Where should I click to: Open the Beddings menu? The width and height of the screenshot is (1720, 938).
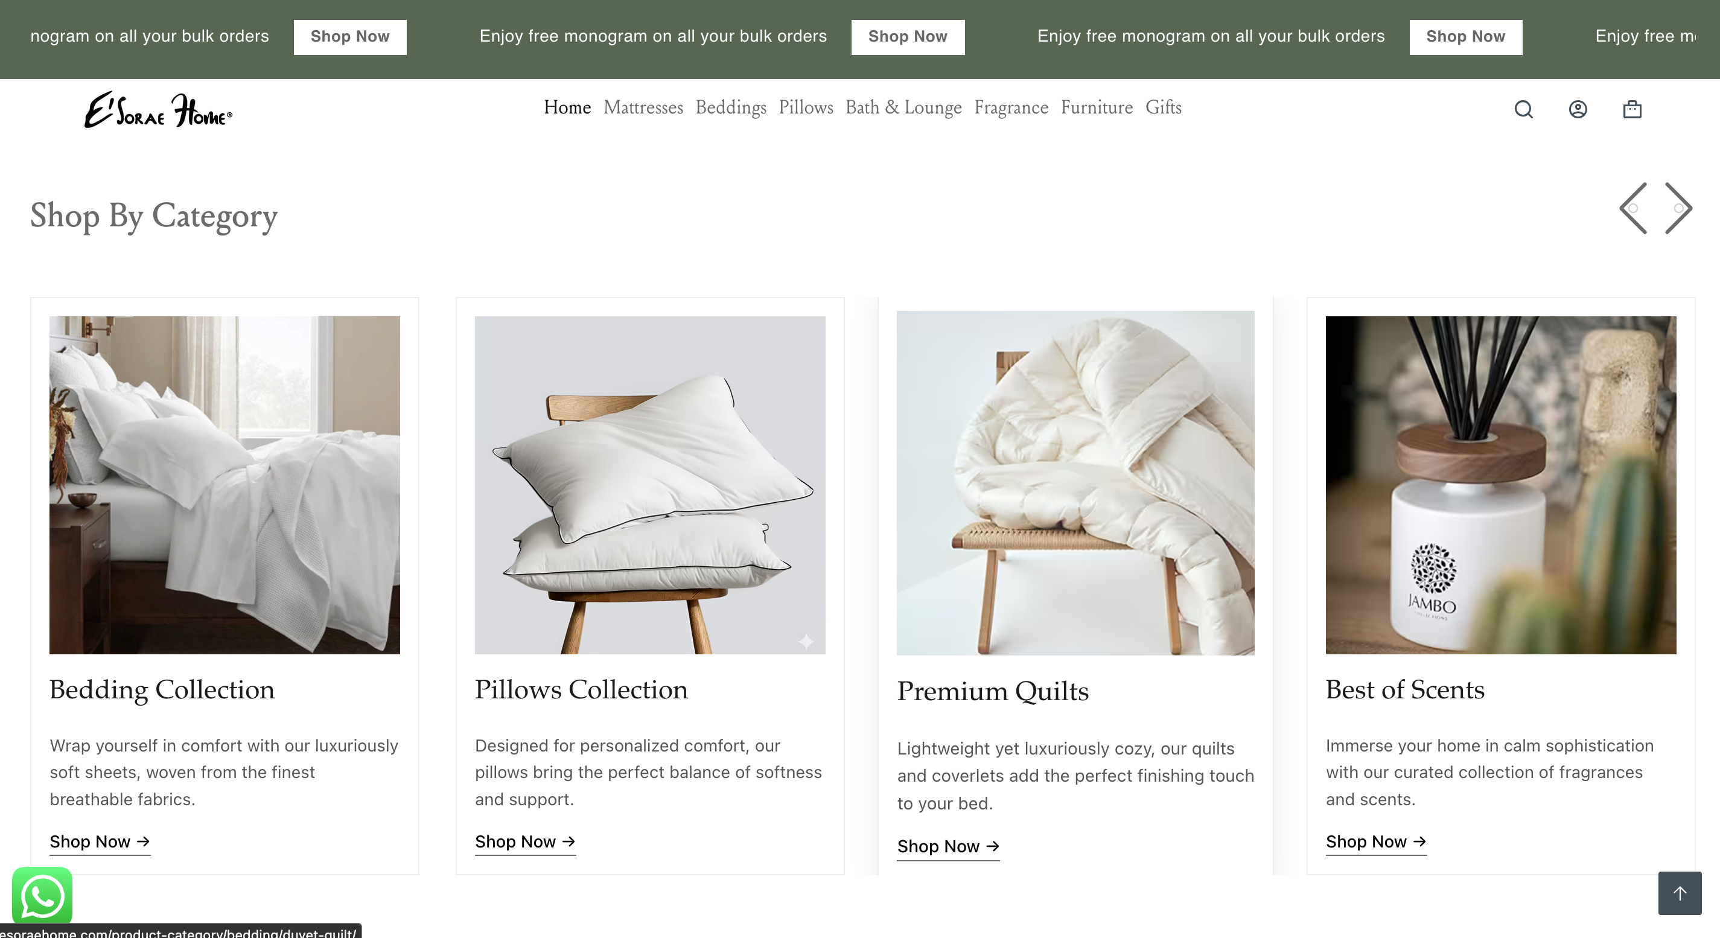[x=730, y=107]
